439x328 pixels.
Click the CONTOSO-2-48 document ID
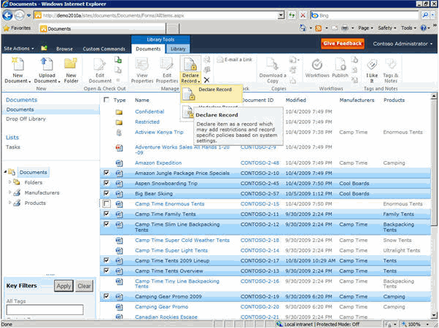tap(260, 163)
